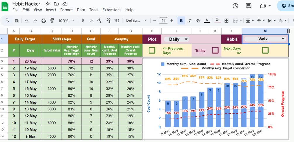Search the menus magnifier icon
Image resolution: width=294 pixels, height=142 pixels.
coord(8,20)
